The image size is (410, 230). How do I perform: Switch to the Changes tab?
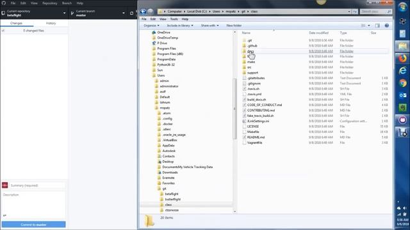coord(17,23)
